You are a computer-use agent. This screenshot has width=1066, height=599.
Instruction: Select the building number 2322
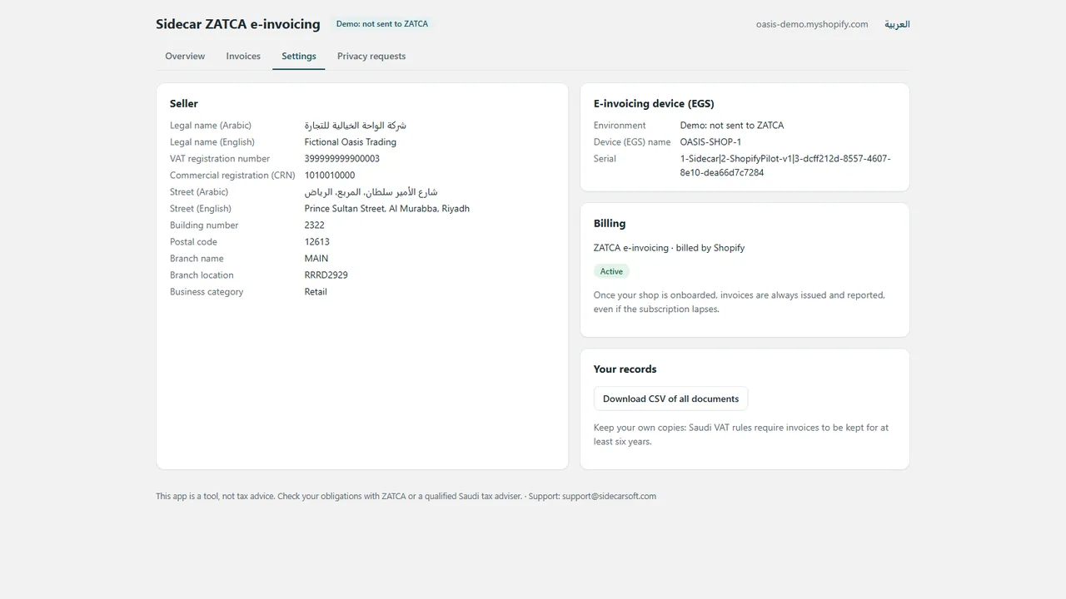pos(315,225)
